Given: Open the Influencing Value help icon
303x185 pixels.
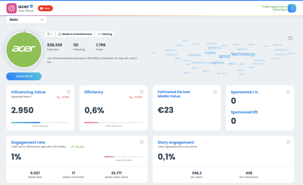Looking at the screenshot, I should (68, 92).
